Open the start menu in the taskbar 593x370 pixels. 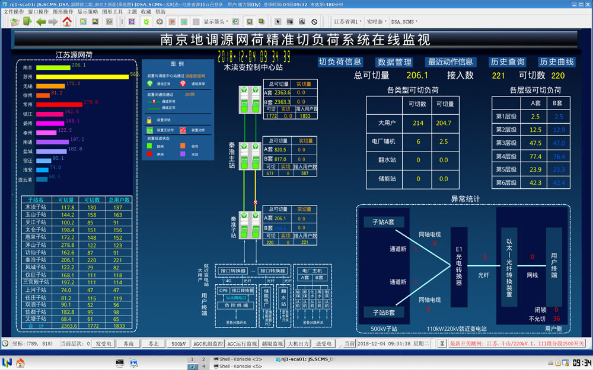pos(7,363)
